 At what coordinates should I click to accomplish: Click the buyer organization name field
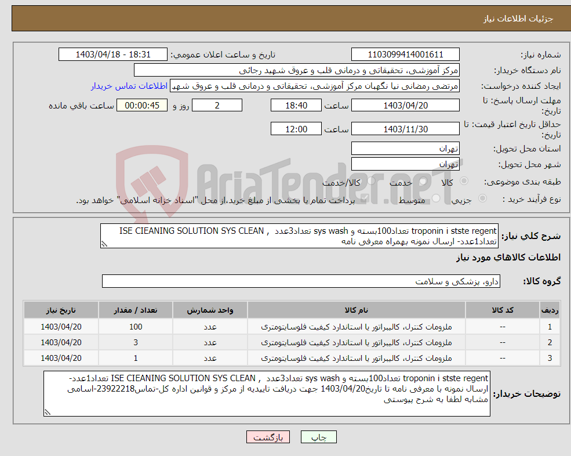click(x=297, y=70)
